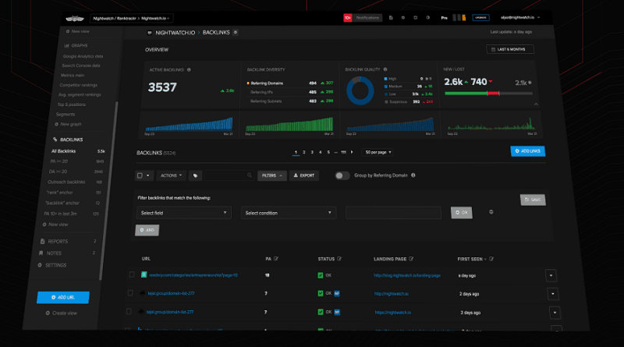Click the edit icon beside the PA column header
The height and width of the screenshot is (347, 624).
tap(277, 257)
